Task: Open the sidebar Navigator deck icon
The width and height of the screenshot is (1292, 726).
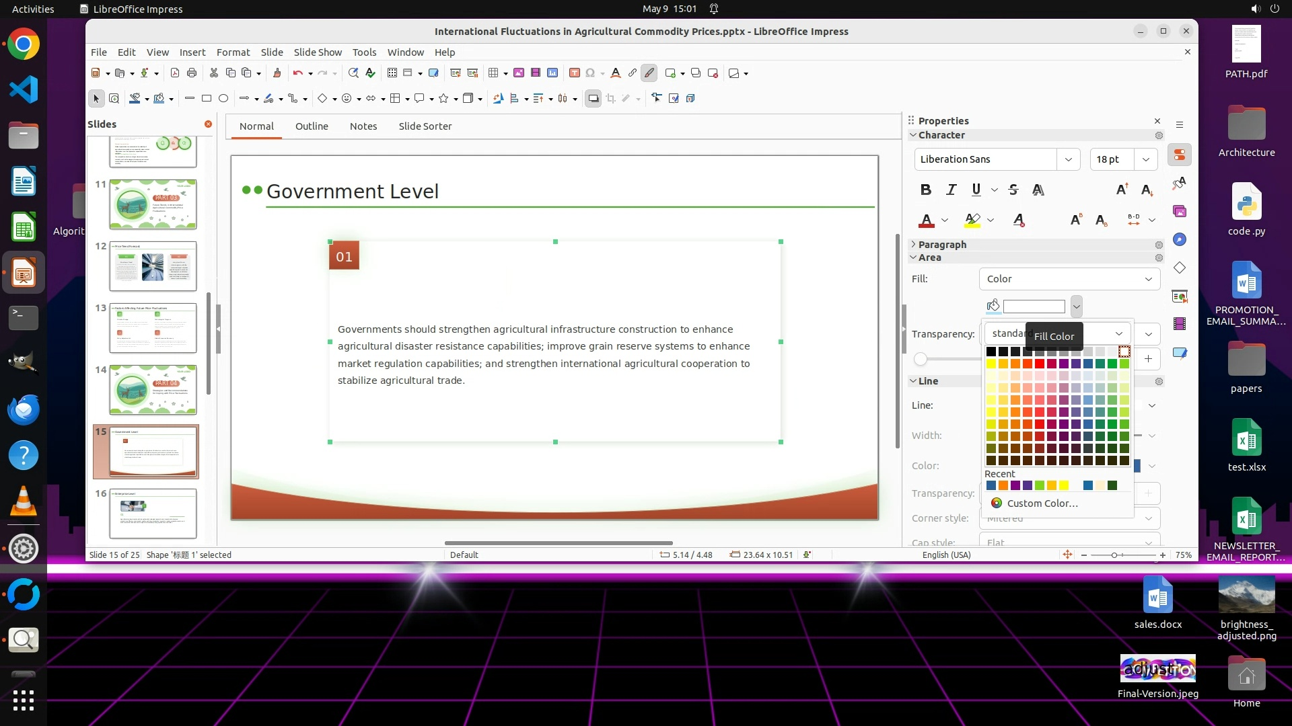Action: pos(1180,239)
